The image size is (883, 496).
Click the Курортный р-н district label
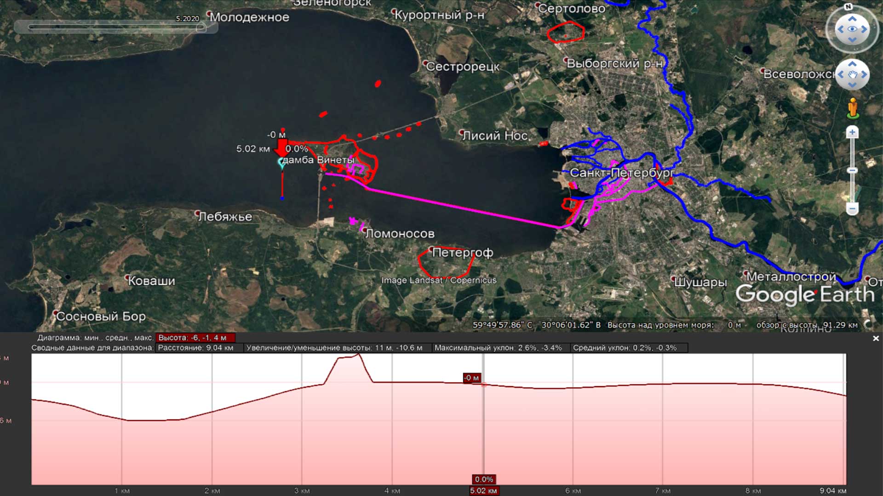(440, 15)
